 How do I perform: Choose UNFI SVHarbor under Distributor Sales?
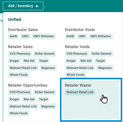tap(44, 36)
